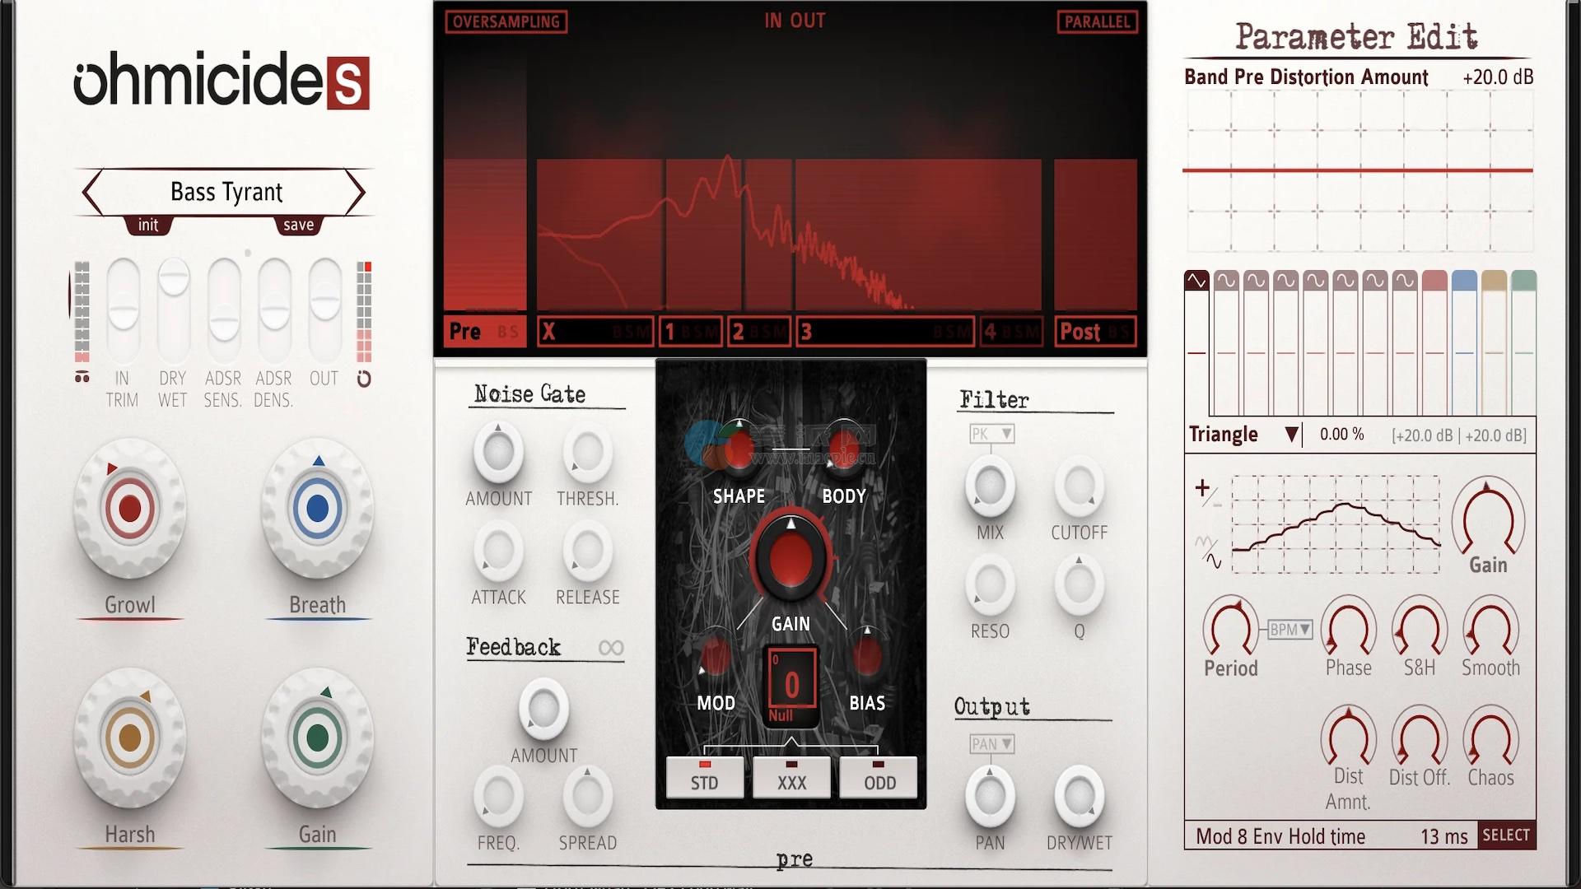The height and width of the screenshot is (889, 1581).
Task: Click Noise Gate ATTACK knob
Action: coord(498,551)
